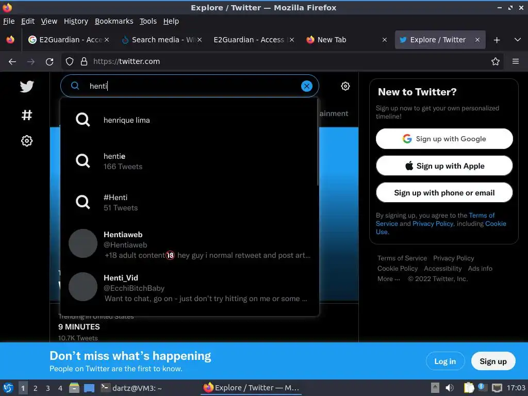Click the tray network monitor icon
The height and width of the screenshot is (396, 528).
497,388
